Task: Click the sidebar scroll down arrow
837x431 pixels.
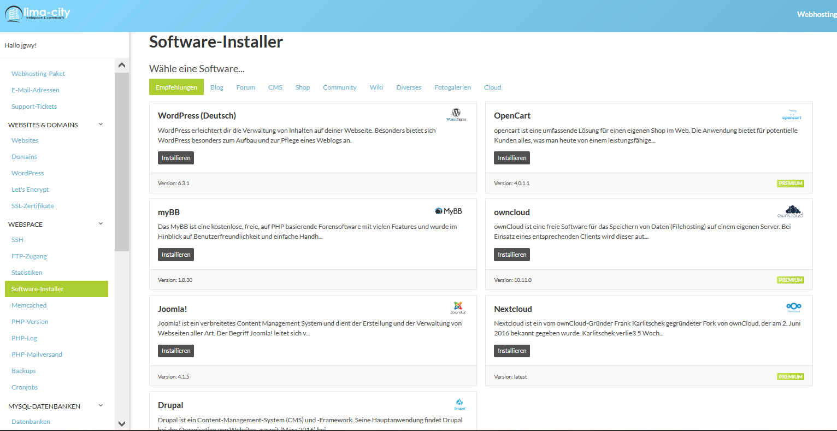Action: point(122,424)
